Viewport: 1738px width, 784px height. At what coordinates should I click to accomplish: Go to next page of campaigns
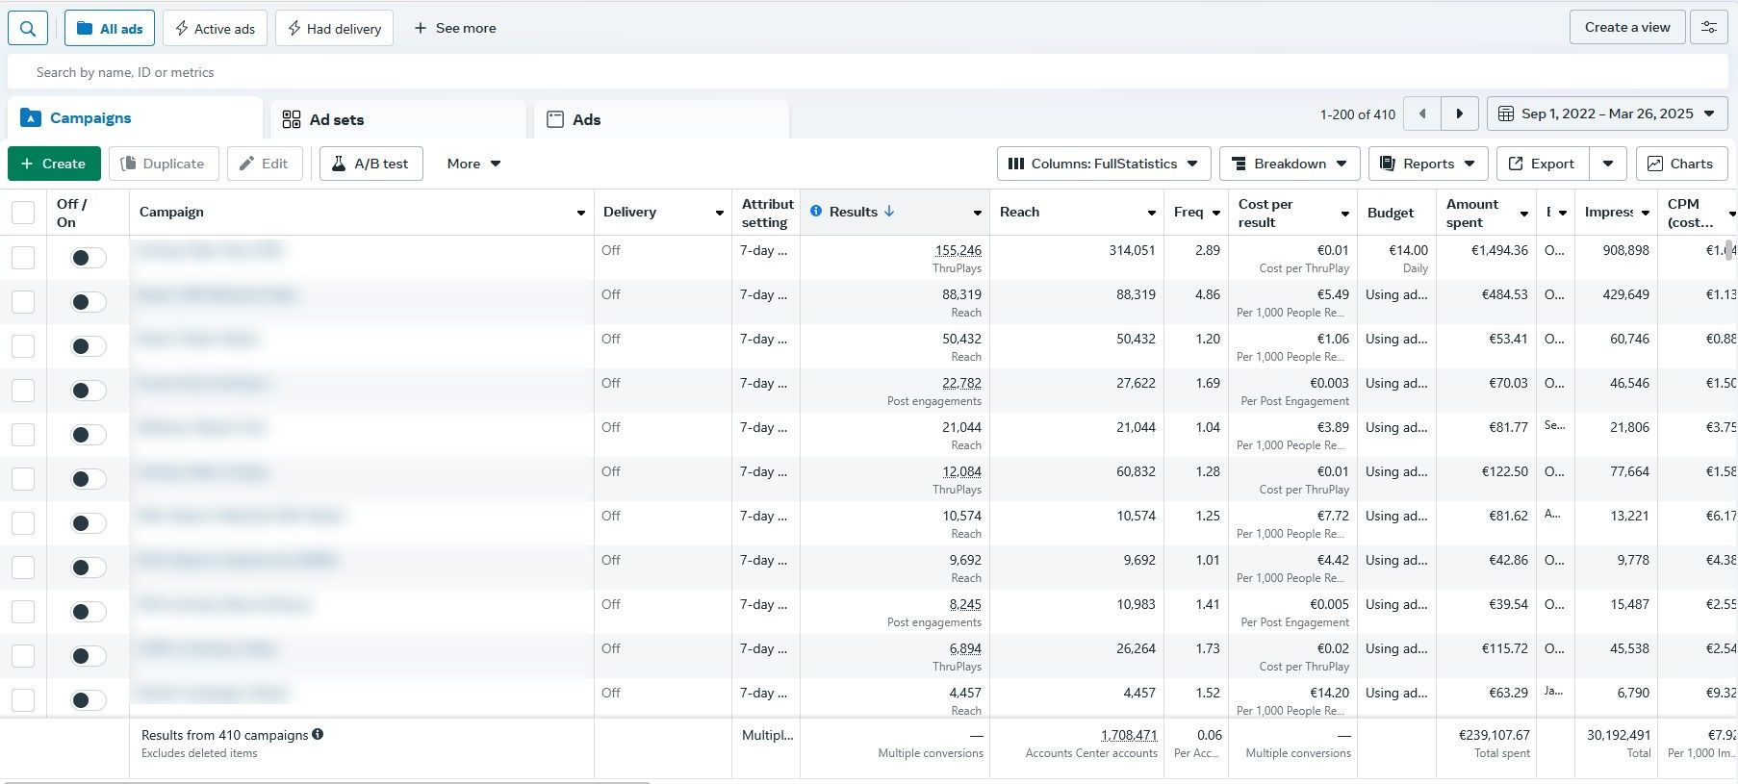(1459, 114)
